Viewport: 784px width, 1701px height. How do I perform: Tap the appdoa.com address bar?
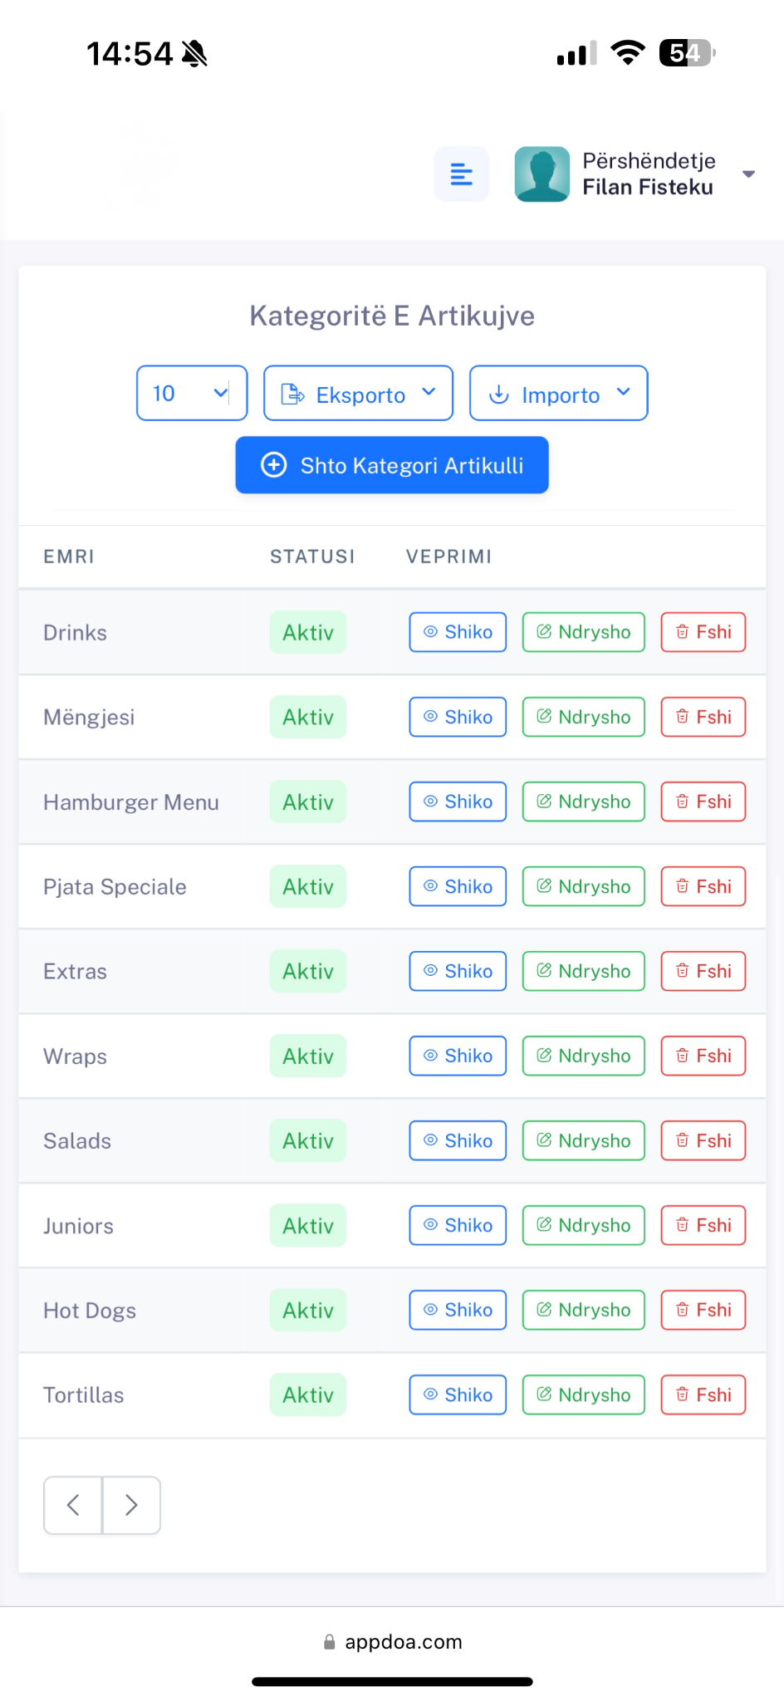tap(392, 1642)
